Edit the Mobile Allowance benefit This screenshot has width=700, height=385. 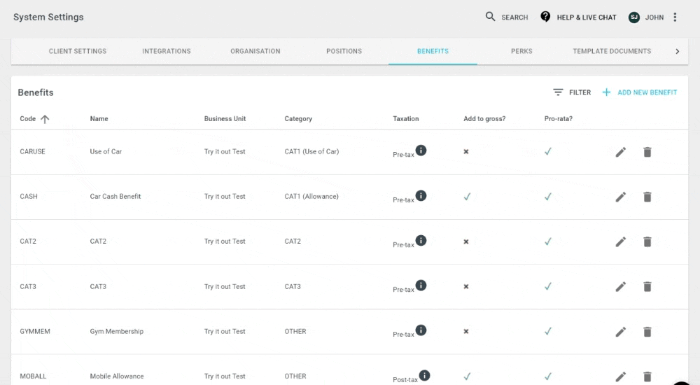tap(620, 377)
